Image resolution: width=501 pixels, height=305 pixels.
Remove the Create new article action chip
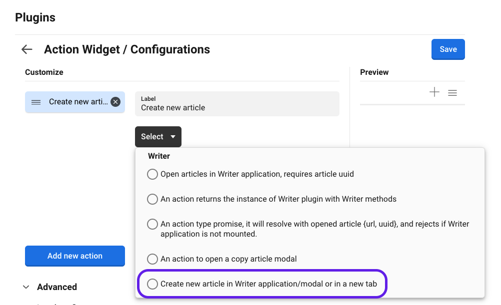coord(115,102)
